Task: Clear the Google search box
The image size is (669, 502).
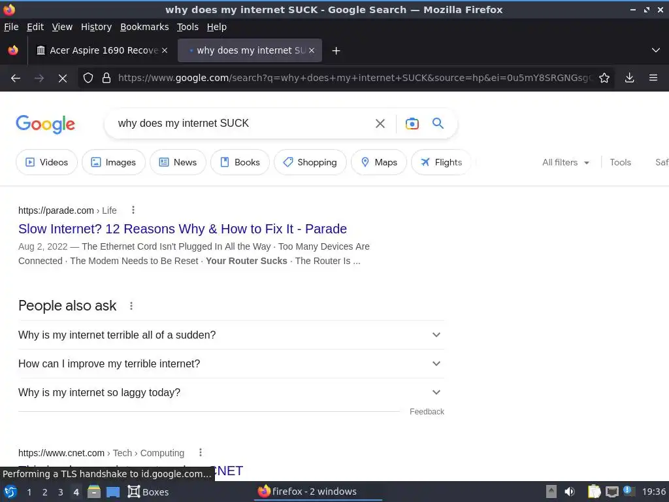Action: pyautogui.click(x=380, y=124)
